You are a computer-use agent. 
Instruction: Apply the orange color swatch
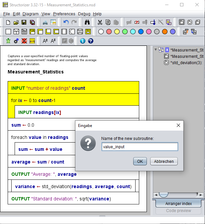click(x=165, y=32)
